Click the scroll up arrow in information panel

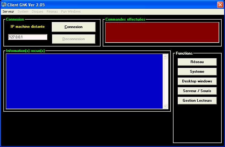165,56
